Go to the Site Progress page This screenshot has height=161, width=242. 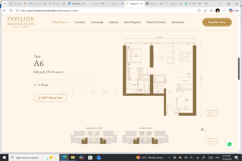pos(132,22)
